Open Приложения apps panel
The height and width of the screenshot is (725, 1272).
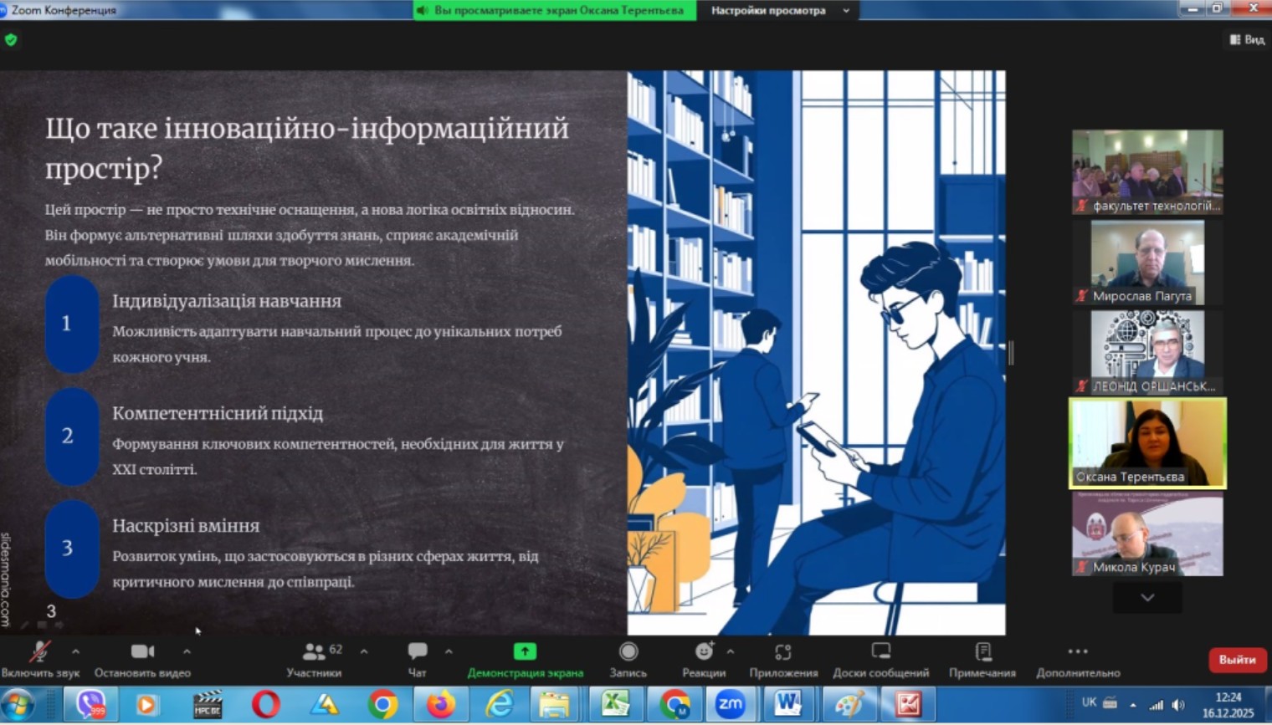(x=783, y=657)
